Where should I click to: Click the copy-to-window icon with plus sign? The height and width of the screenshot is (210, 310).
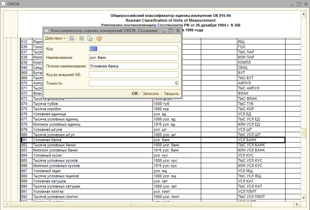point(90,39)
